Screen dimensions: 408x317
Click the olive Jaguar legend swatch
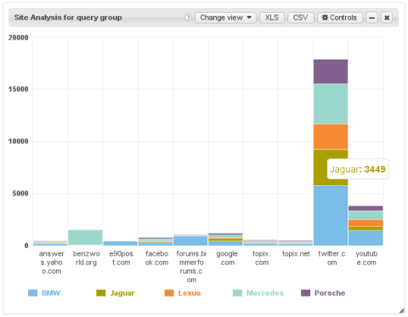[x=101, y=293]
